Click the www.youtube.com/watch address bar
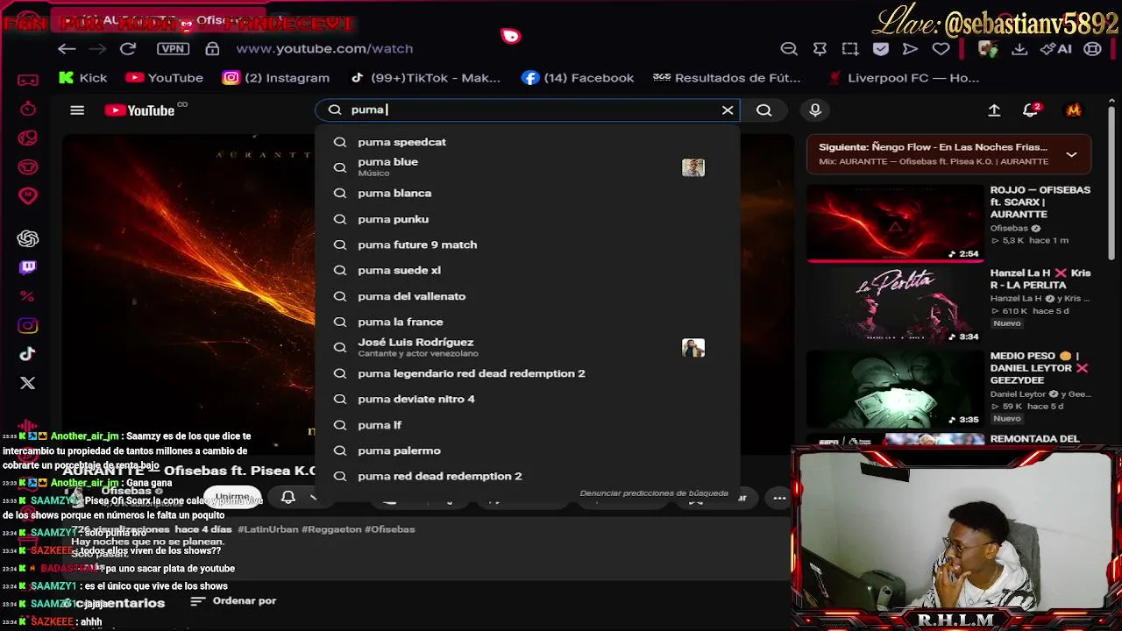 [x=324, y=49]
